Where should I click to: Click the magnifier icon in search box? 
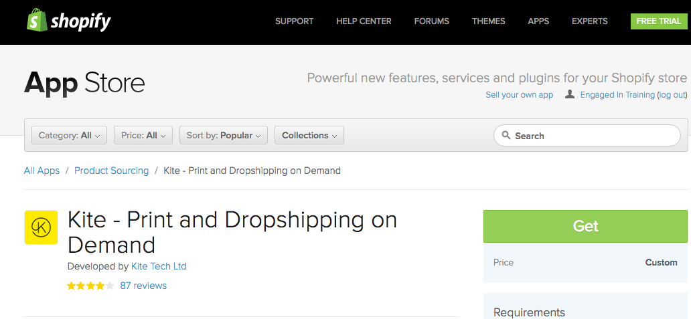point(506,136)
